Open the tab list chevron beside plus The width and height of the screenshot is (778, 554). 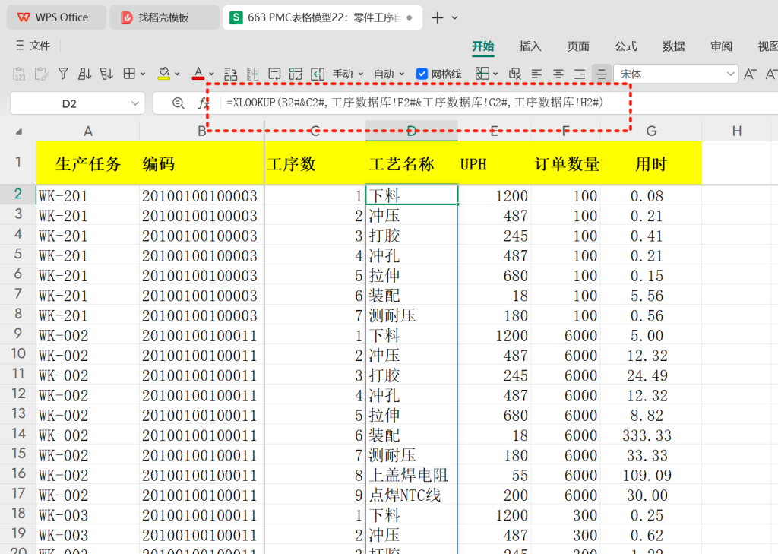coord(454,18)
